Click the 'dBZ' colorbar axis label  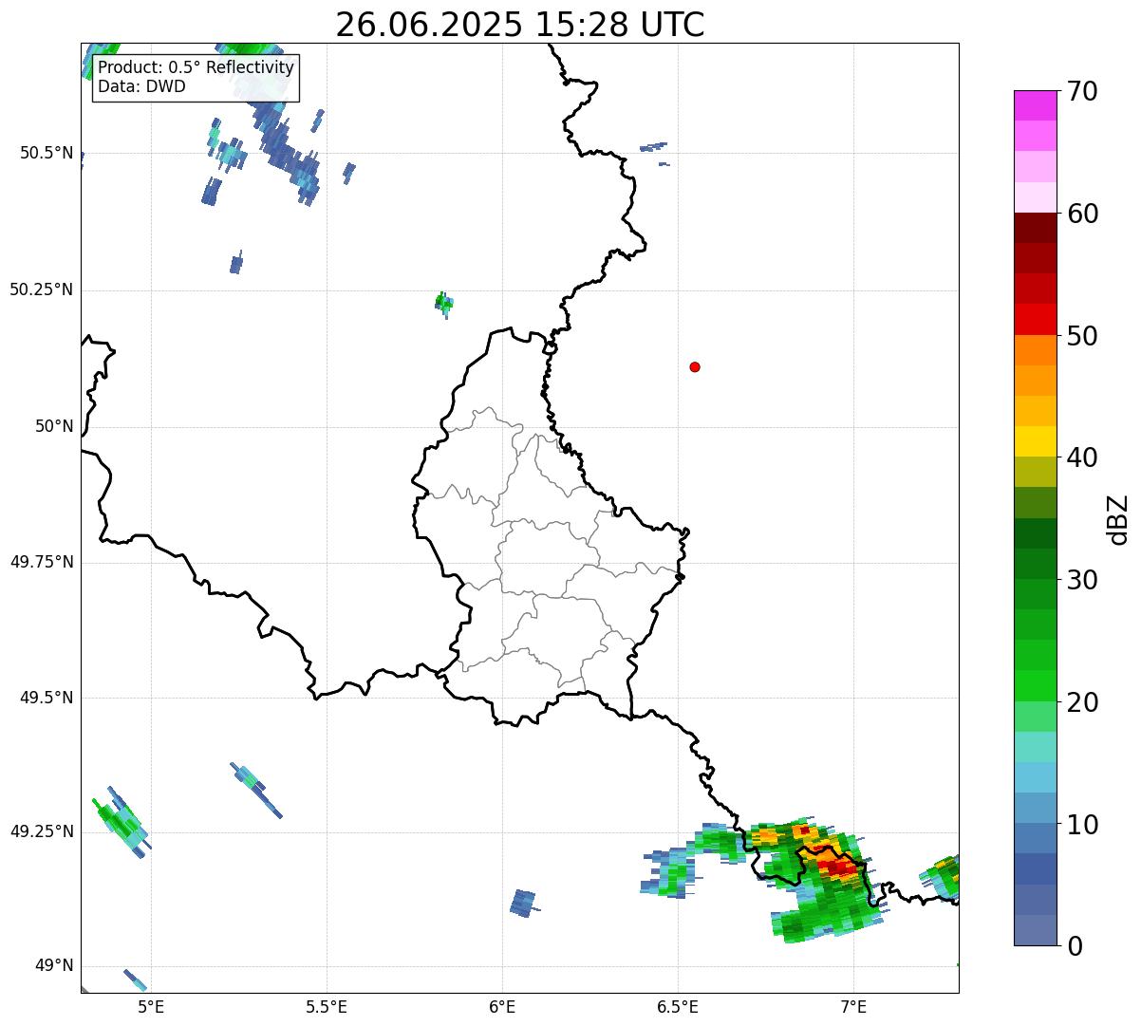coord(1118,519)
